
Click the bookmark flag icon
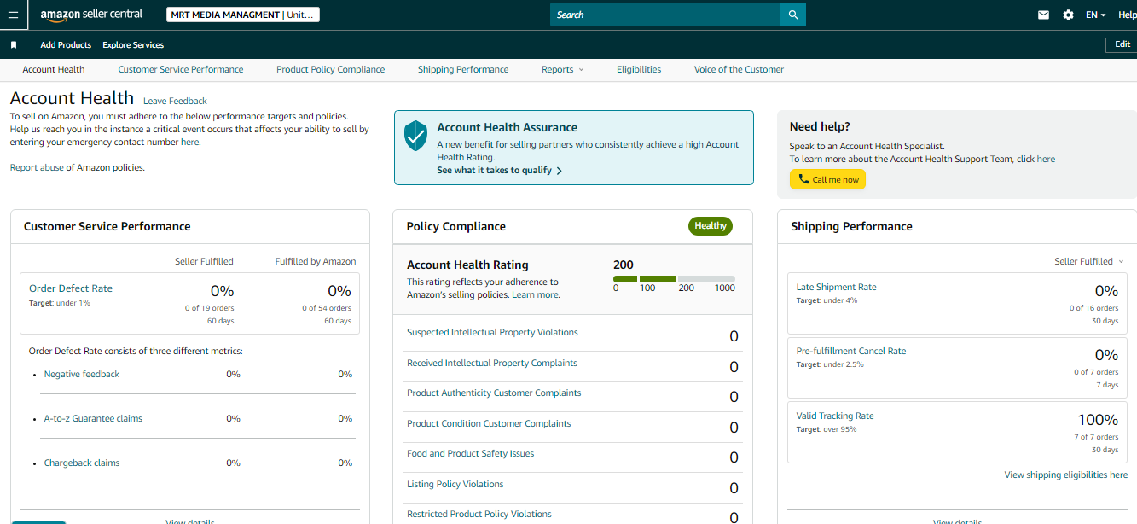pyautogui.click(x=14, y=44)
